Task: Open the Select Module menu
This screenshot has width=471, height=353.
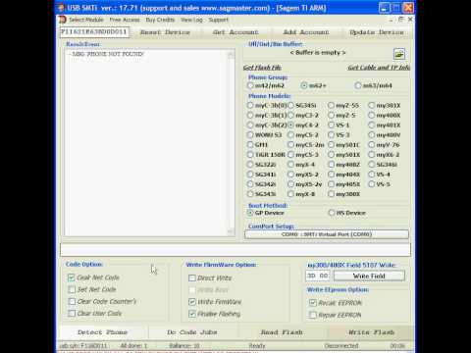Action: [x=86, y=20]
